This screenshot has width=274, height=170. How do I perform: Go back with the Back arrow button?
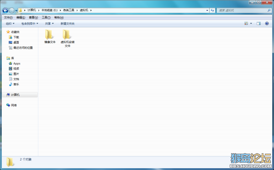tap(5, 10)
